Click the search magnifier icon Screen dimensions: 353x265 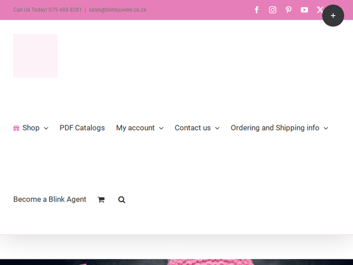[122, 200]
